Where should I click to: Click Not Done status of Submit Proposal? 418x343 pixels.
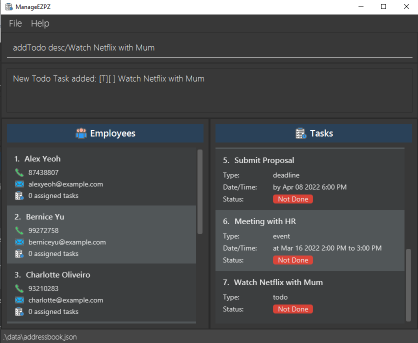tap(293, 199)
